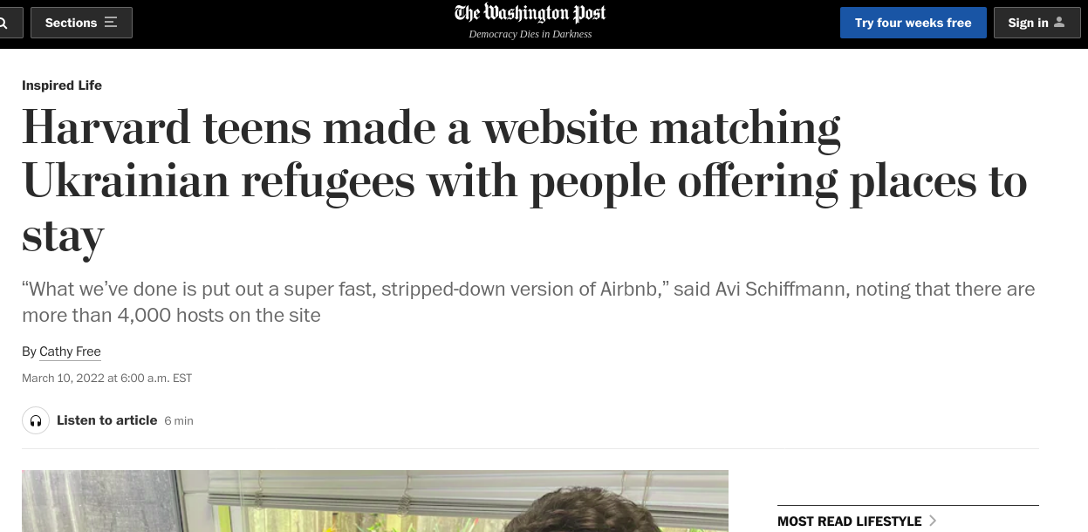The height and width of the screenshot is (532, 1088).
Task: Click the article photo thumbnail
Action: point(375,501)
